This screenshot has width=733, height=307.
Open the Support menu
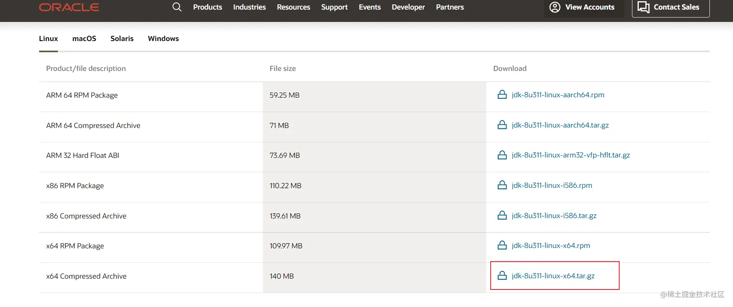tap(335, 7)
